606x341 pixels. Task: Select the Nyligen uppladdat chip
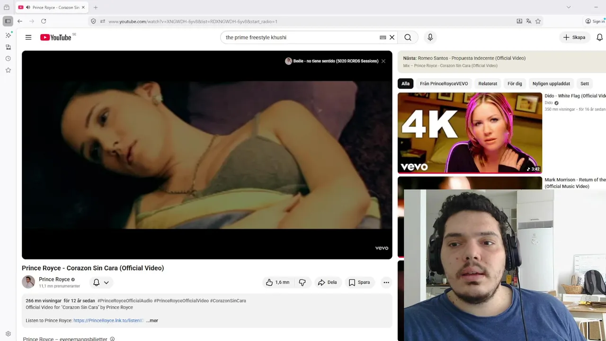pos(552,83)
